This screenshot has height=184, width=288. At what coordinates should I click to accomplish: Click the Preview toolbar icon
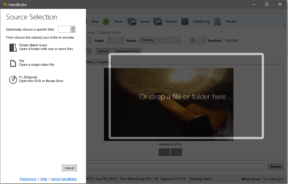(x=158, y=21)
